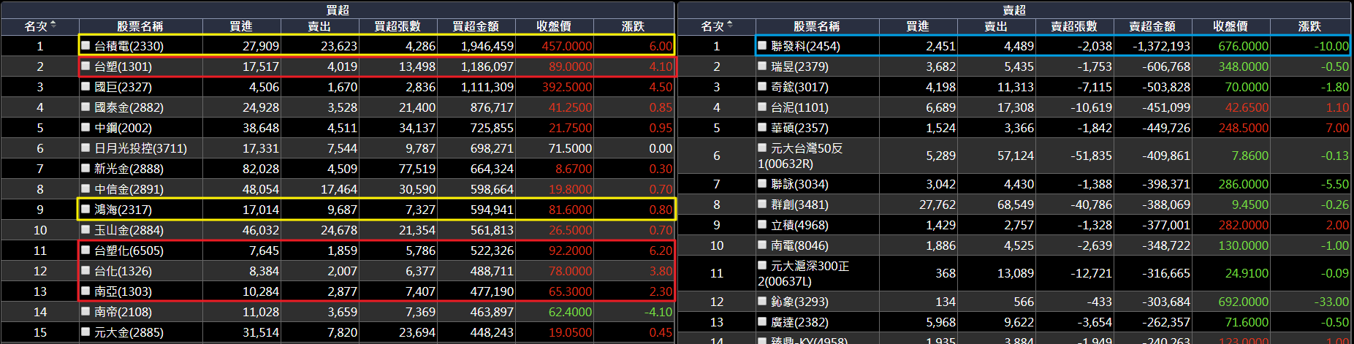Click the 漲跌 value -33.00
Screen dimensions: 1354x344
(x=1332, y=302)
